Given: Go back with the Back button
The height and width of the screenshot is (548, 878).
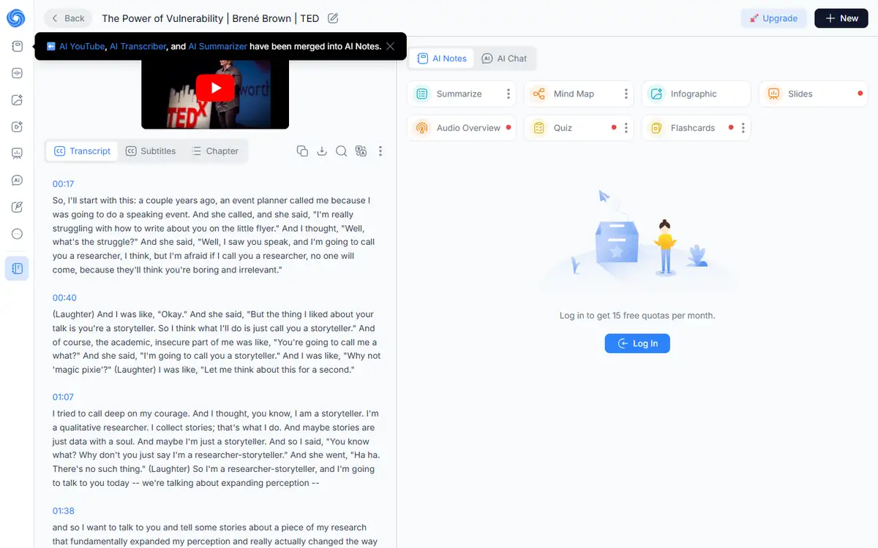Looking at the screenshot, I should pos(68,18).
